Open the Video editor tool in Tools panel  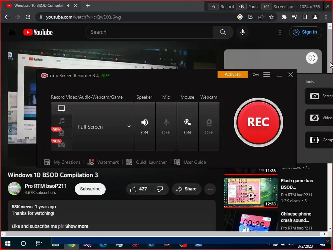point(319,118)
